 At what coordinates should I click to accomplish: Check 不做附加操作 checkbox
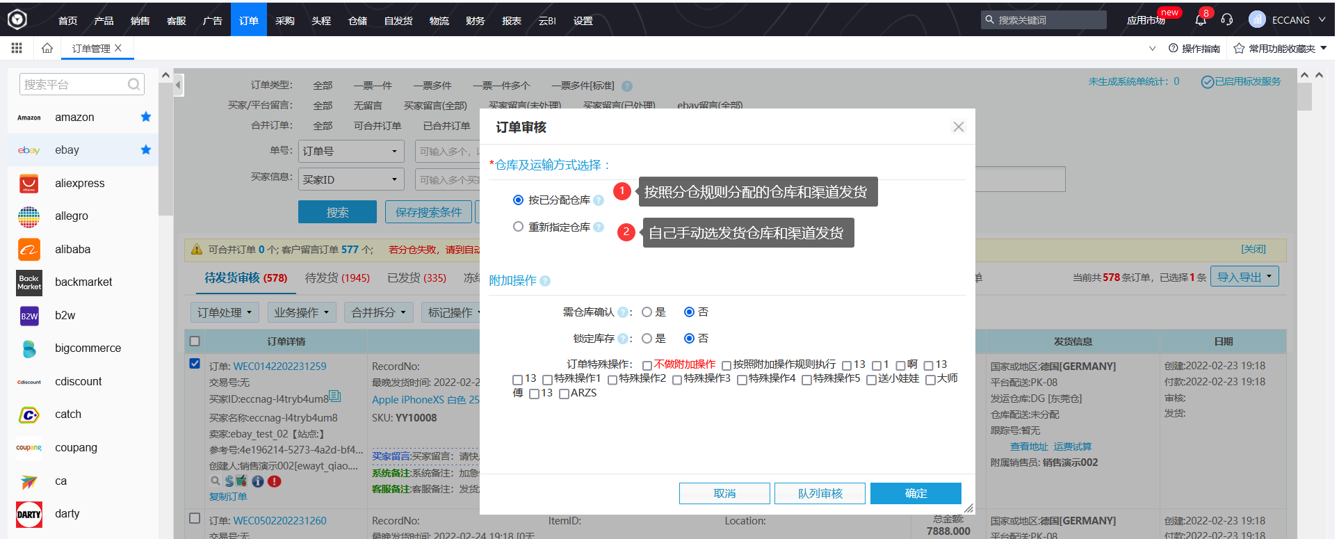647,365
